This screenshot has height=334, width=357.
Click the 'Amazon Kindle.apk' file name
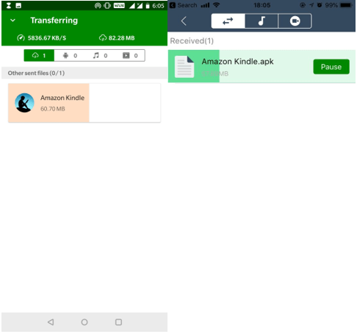(x=237, y=62)
